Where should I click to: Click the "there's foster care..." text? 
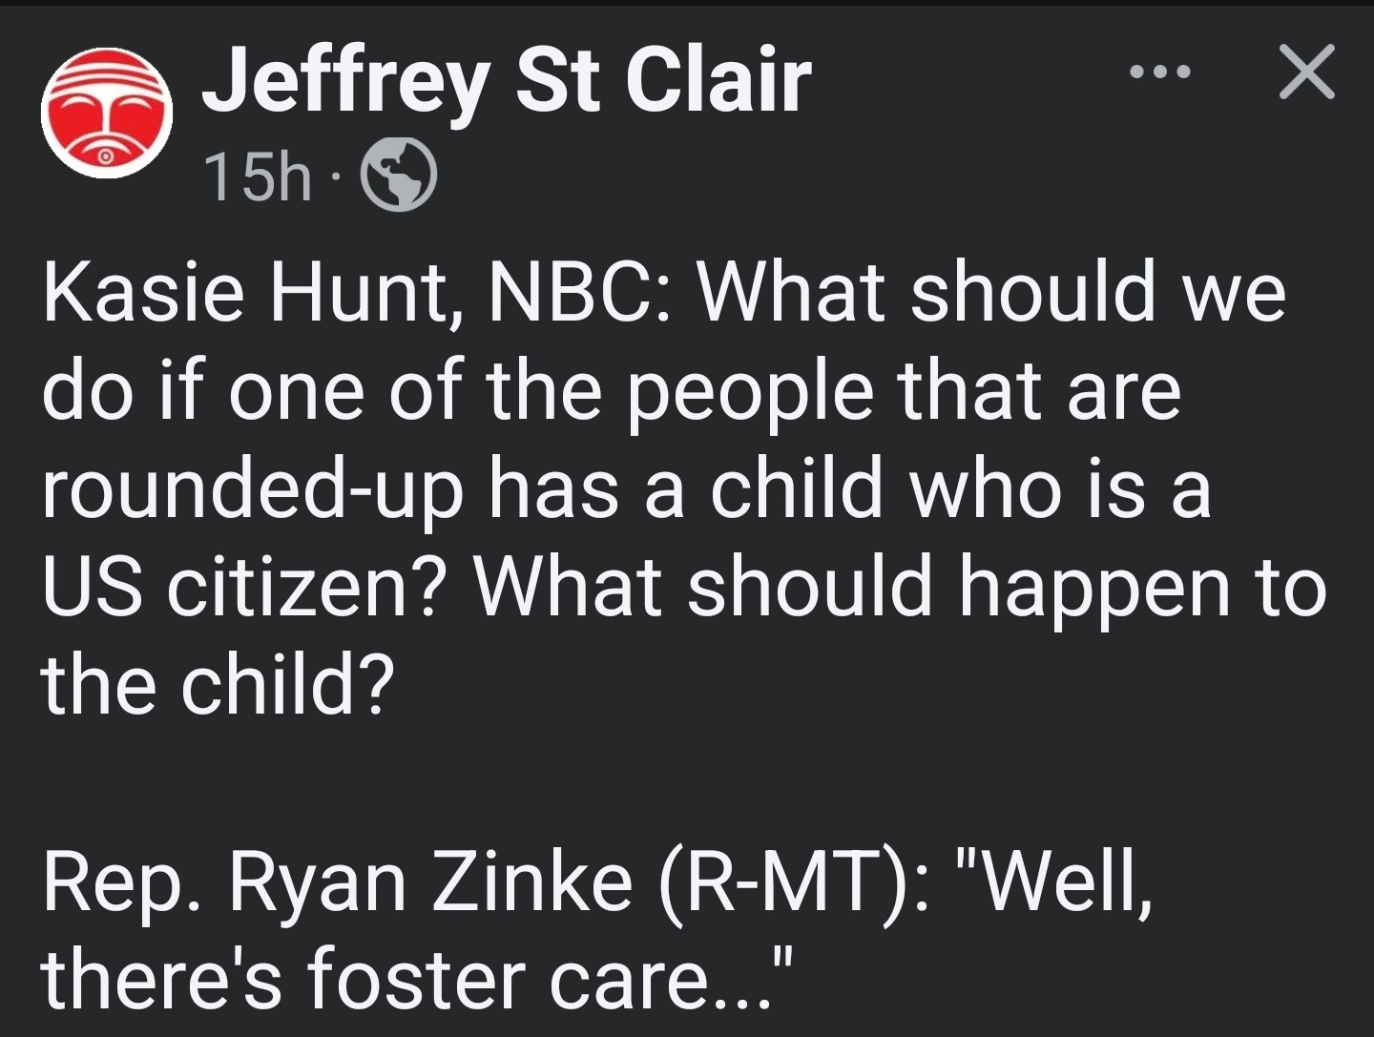pos(418,980)
